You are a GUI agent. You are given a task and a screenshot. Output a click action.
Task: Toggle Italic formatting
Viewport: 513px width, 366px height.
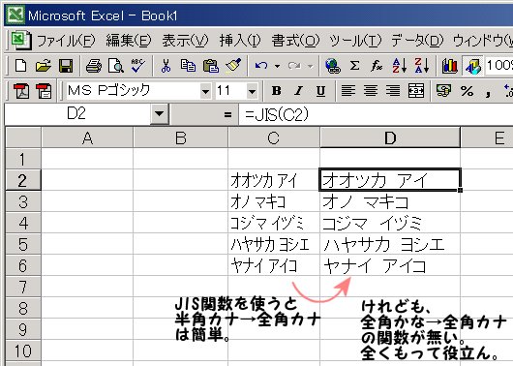tap(298, 91)
